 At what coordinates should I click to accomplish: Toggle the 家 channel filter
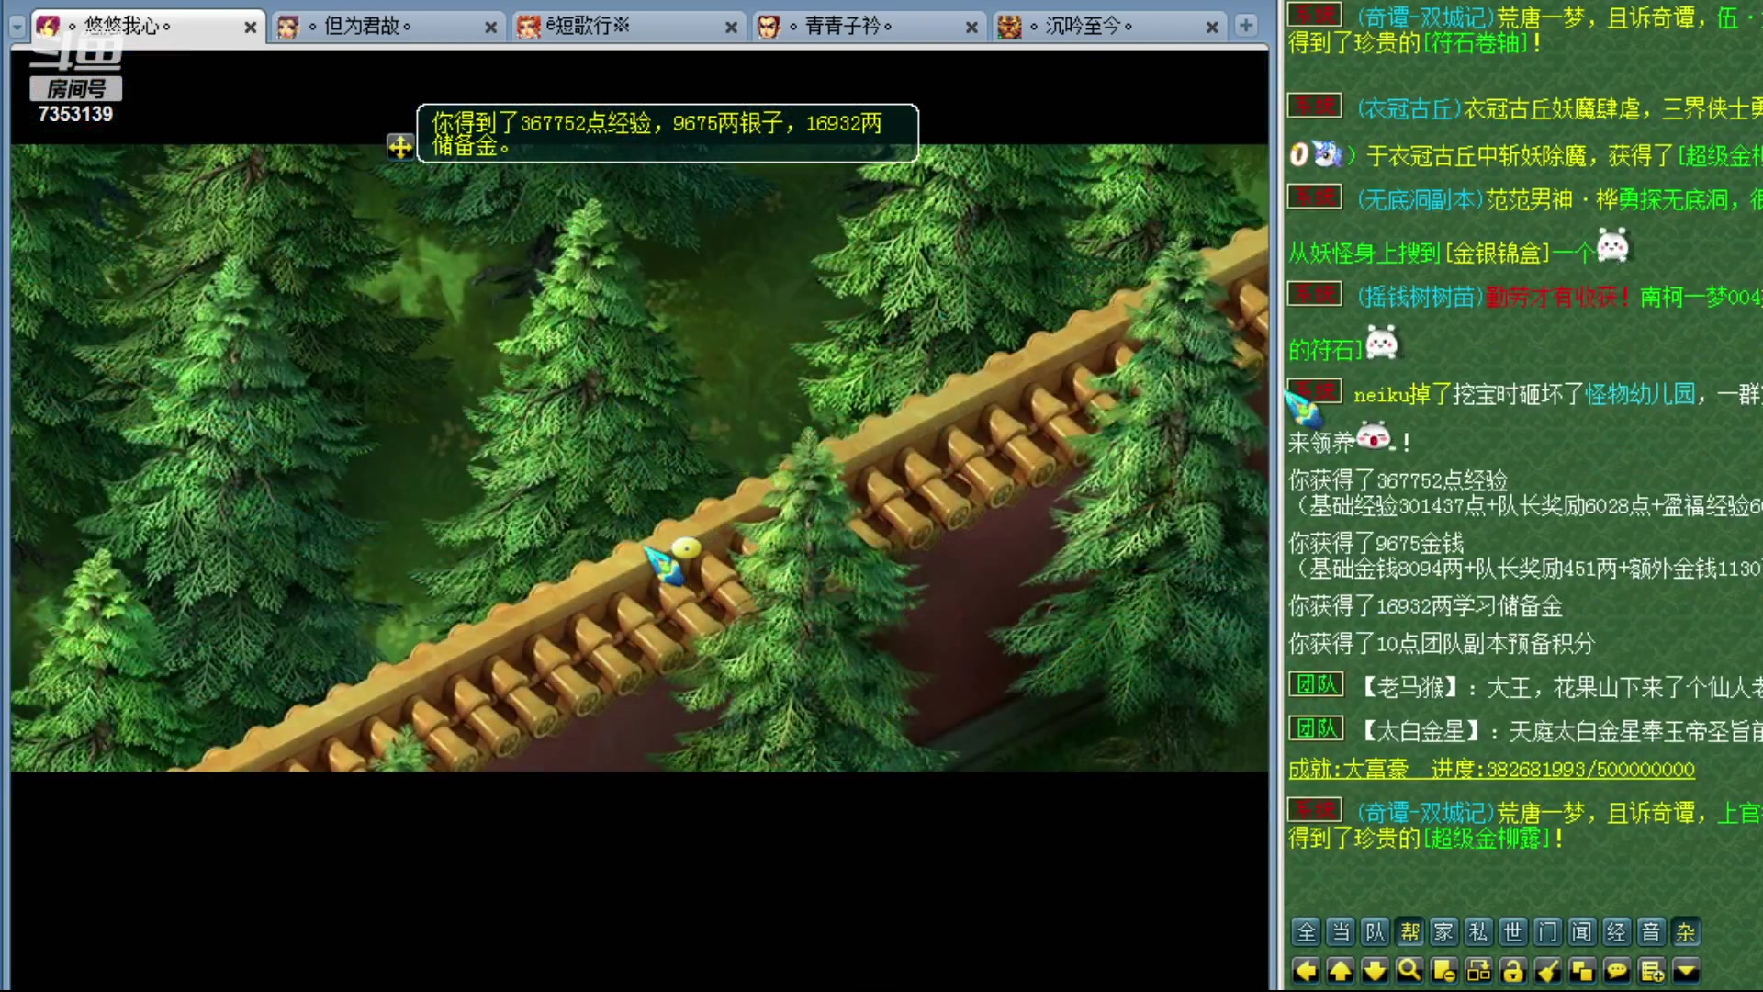coord(1444,932)
